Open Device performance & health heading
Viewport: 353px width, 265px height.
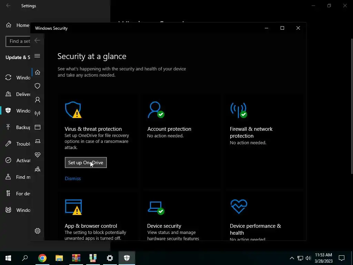click(255, 229)
